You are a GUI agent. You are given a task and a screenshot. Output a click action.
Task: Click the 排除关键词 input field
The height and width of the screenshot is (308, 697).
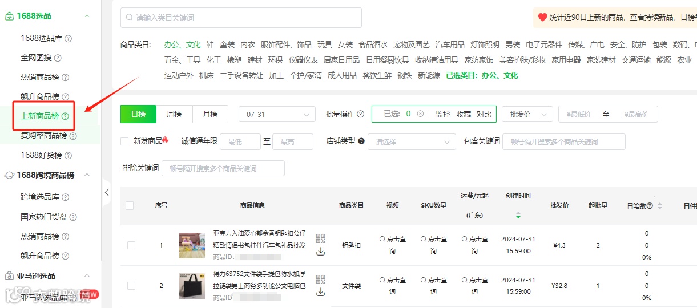click(223, 168)
